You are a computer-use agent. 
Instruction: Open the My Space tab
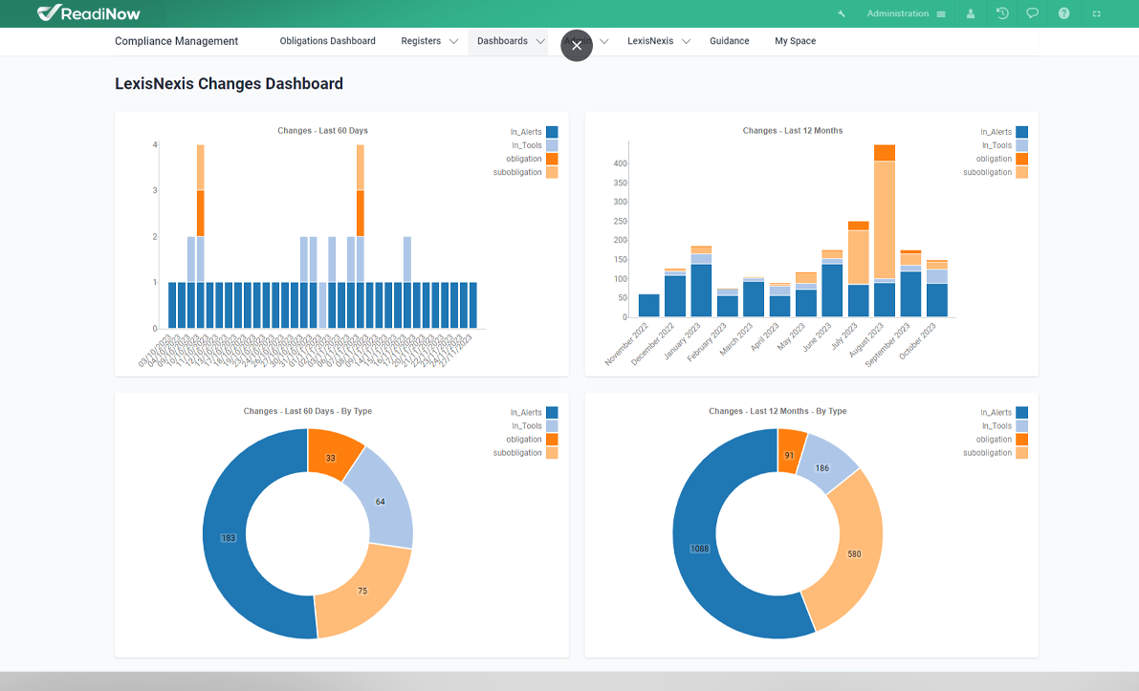(x=795, y=41)
